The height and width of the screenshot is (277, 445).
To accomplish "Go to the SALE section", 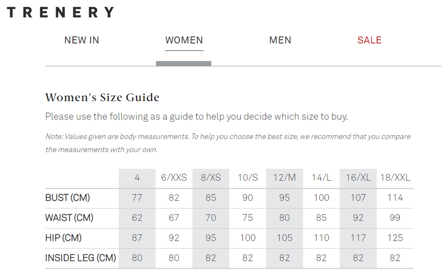I will pos(369,40).
